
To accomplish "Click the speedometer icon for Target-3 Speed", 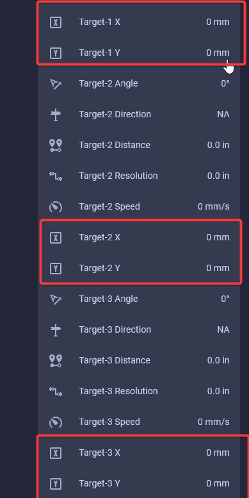I will point(56,422).
